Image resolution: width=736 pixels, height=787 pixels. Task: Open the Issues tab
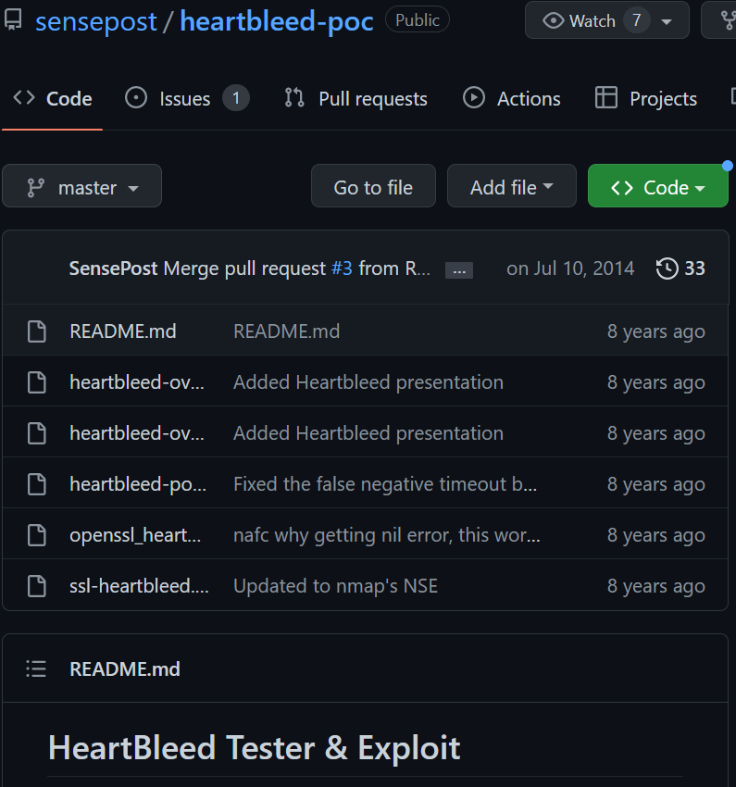pos(187,98)
